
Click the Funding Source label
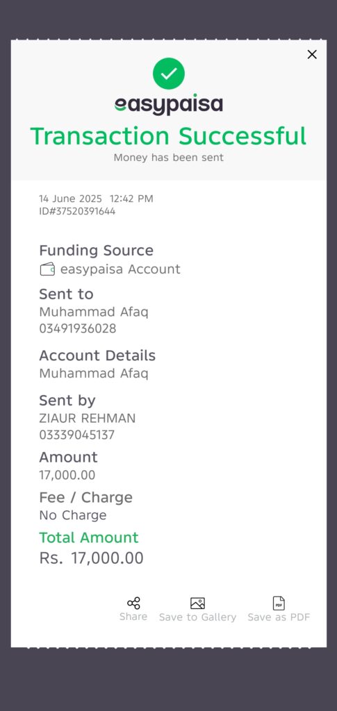pos(96,250)
